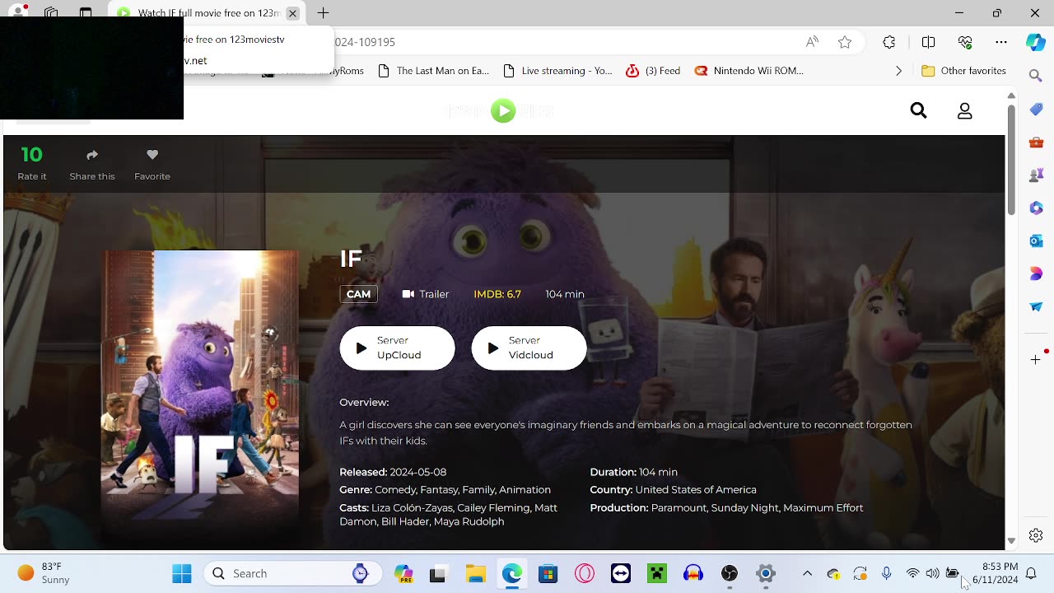Open the Trailer link
The width and height of the screenshot is (1054, 593).
(426, 294)
